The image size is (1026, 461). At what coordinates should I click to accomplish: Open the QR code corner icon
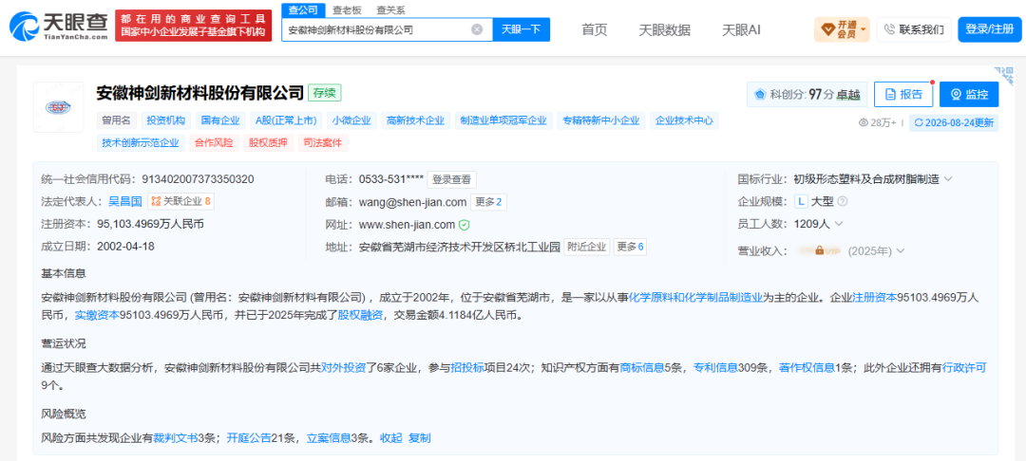(1003, 74)
